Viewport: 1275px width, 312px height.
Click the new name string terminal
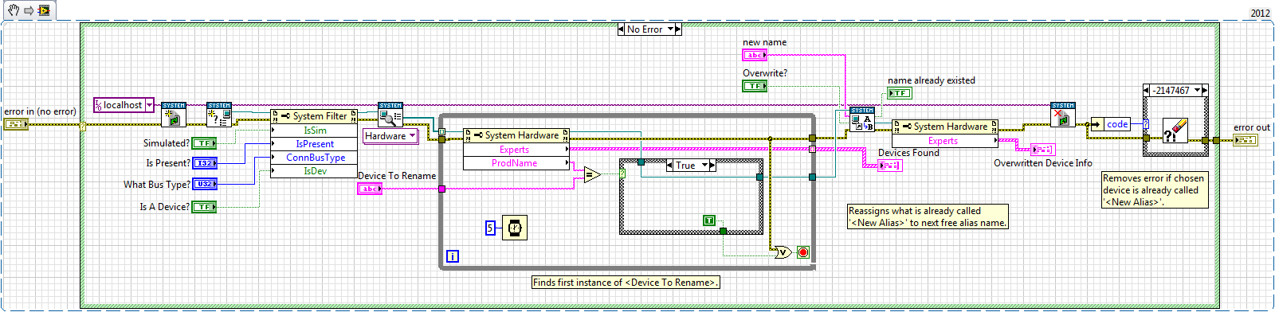click(755, 55)
